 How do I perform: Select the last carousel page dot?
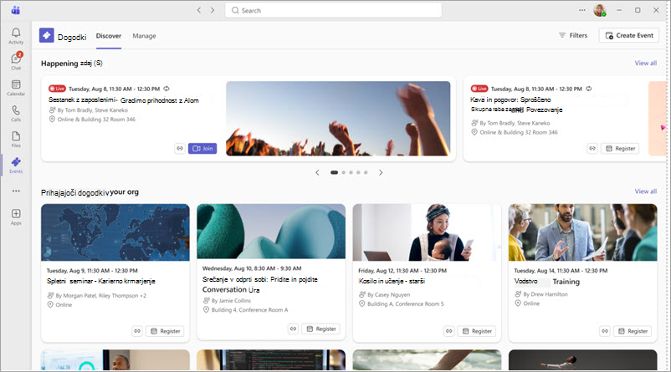point(366,173)
